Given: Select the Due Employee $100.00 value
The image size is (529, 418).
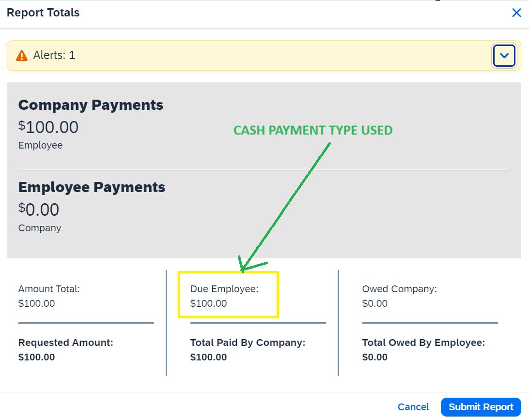Looking at the screenshot, I should [x=208, y=303].
